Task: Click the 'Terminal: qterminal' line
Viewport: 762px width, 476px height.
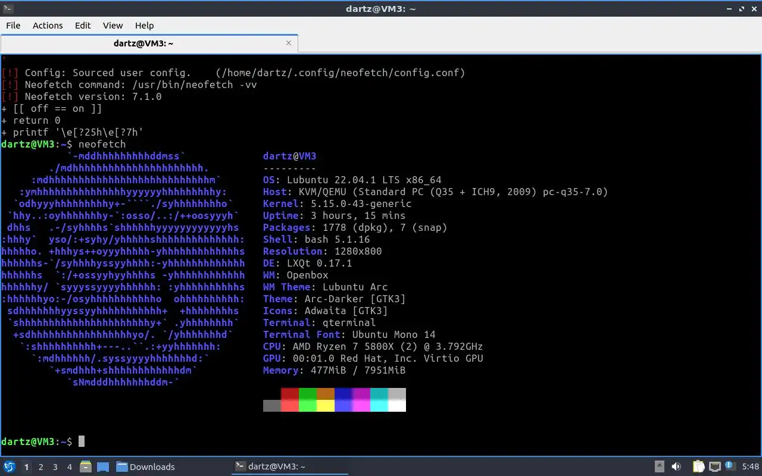Action: (x=320, y=322)
